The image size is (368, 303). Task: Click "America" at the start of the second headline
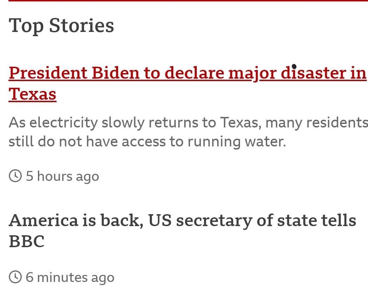(43, 220)
